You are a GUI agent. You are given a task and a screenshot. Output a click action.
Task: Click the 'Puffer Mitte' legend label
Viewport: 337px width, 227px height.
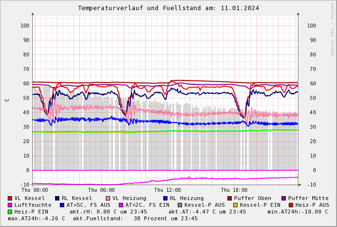coord(309,198)
